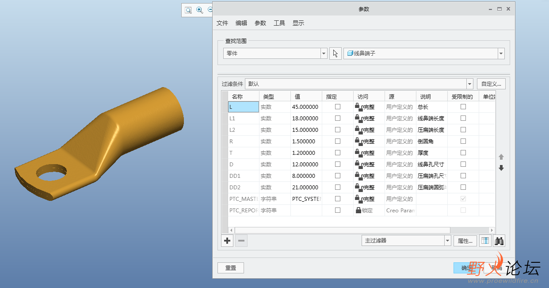Viewport: 549px width, 288px height.
Task: Check the restricted checkbox for DD1 row
Action: point(463,176)
